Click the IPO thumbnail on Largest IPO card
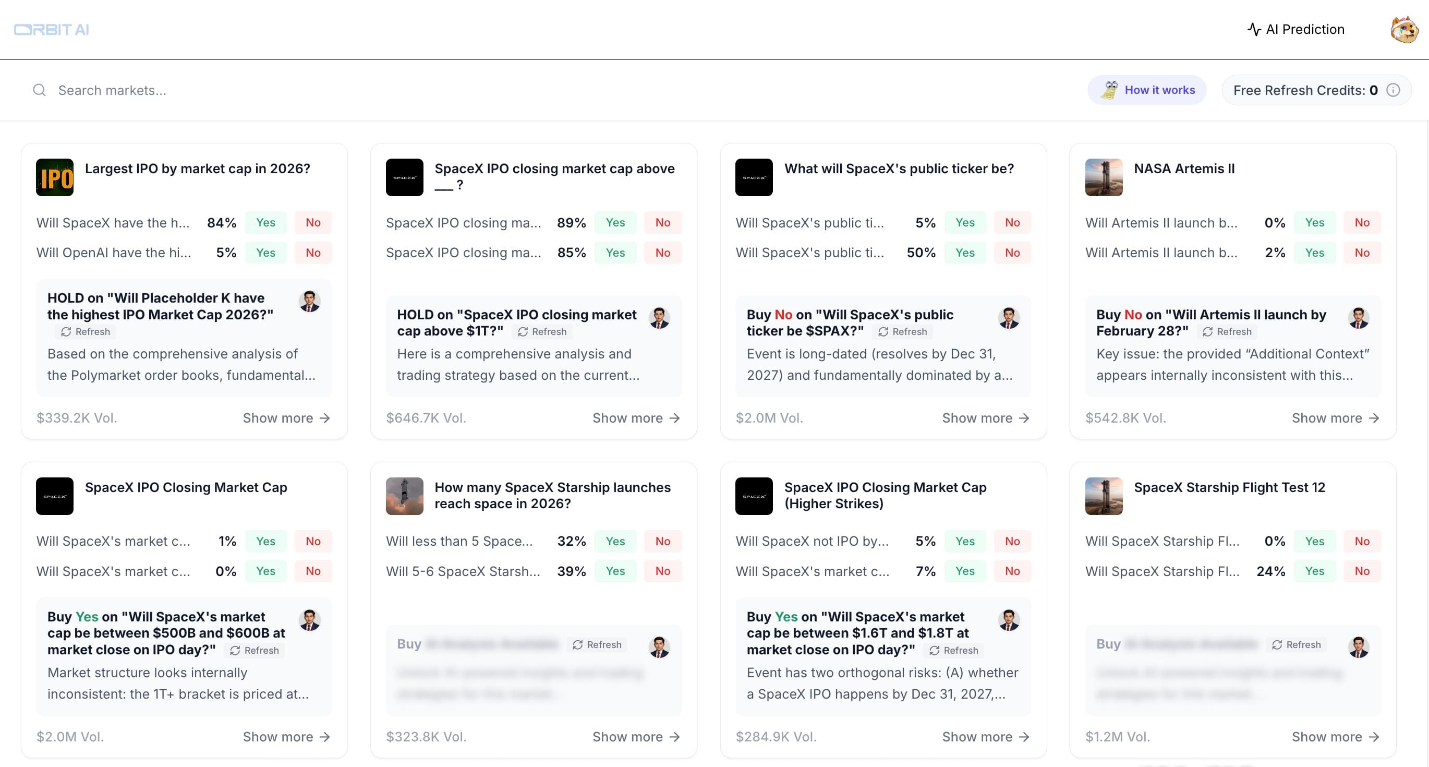Image resolution: width=1429 pixels, height=767 pixels. click(x=55, y=177)
